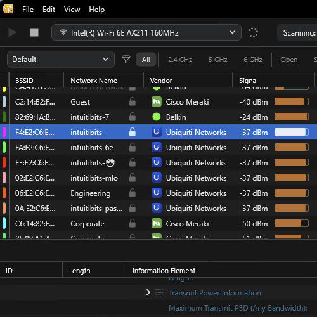Click the Ubiquiti logo in Engineering row

point(157,193)
